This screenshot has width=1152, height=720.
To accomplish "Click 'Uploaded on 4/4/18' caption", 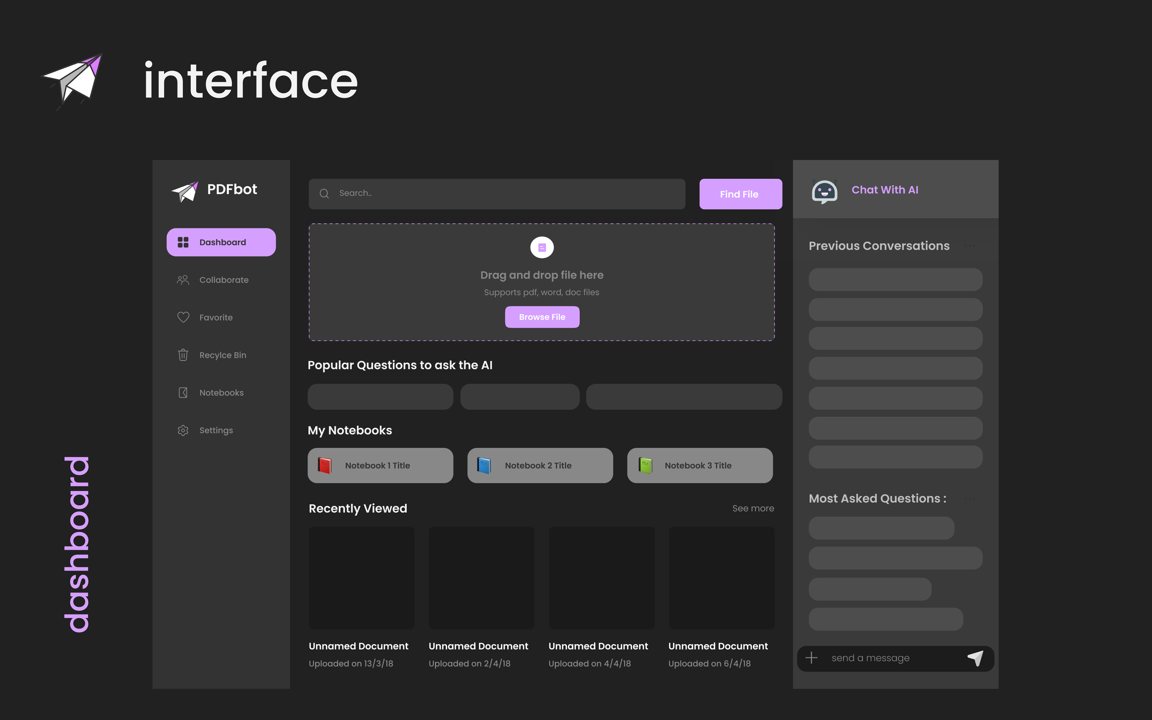I will [x=589, y=663].
